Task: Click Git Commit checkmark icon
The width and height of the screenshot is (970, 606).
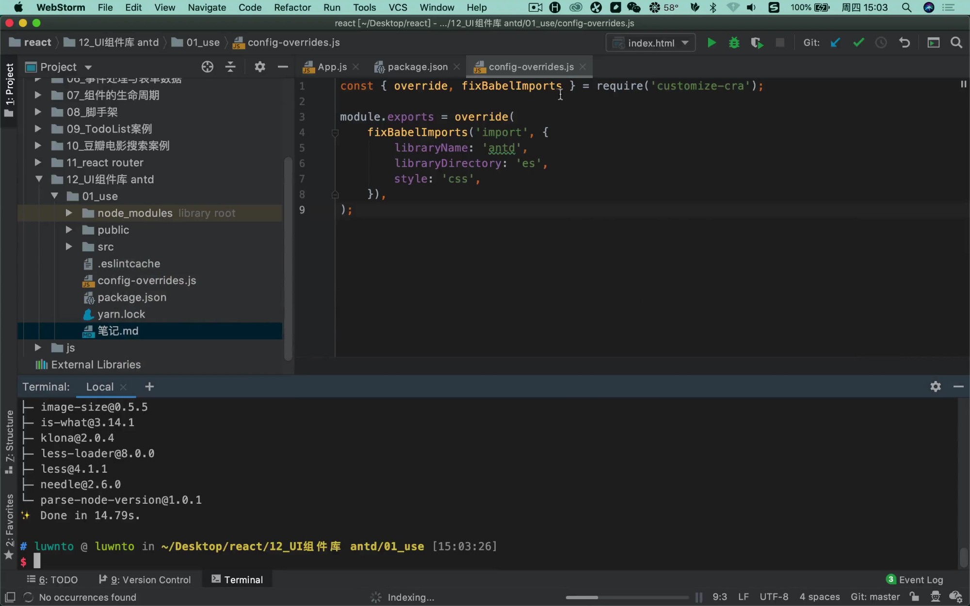Action: coord(858,43)
